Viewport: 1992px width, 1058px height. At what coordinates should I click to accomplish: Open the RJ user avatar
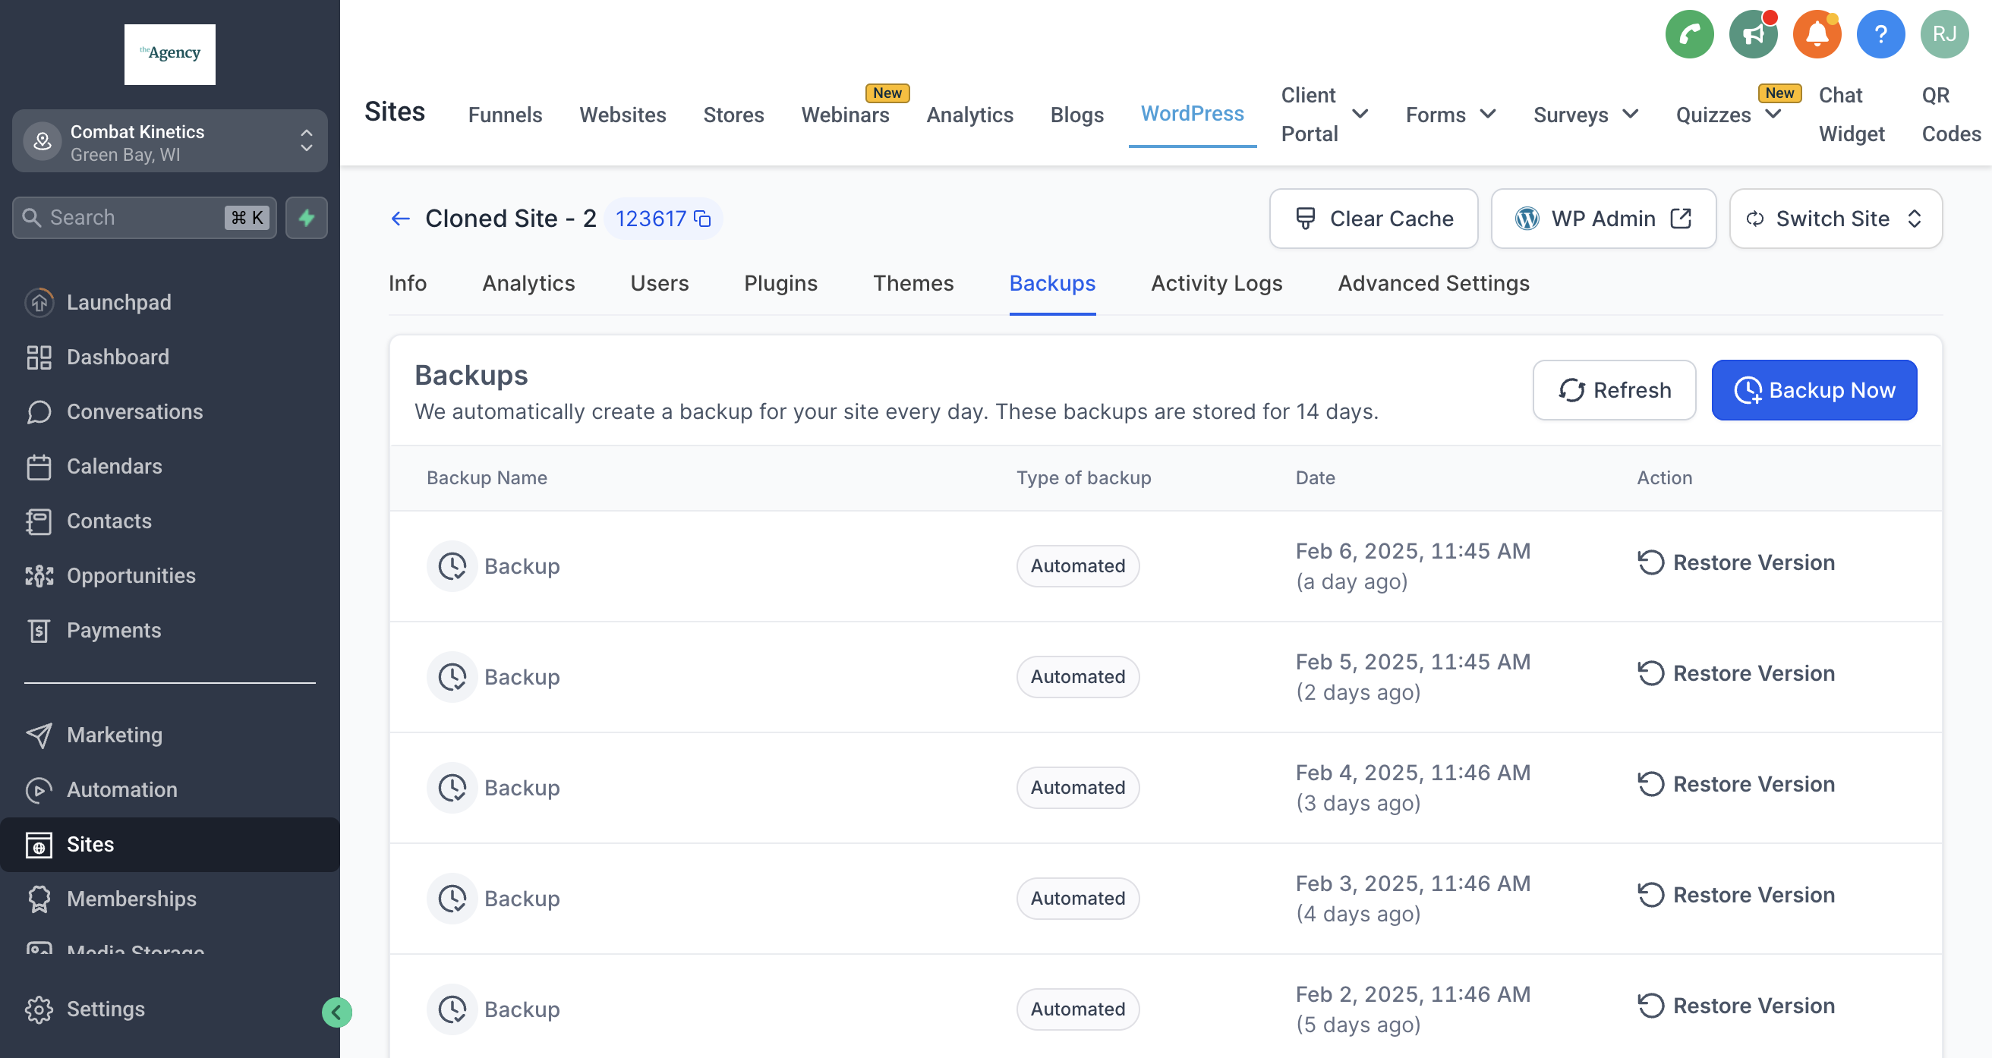coord(1943,34)
